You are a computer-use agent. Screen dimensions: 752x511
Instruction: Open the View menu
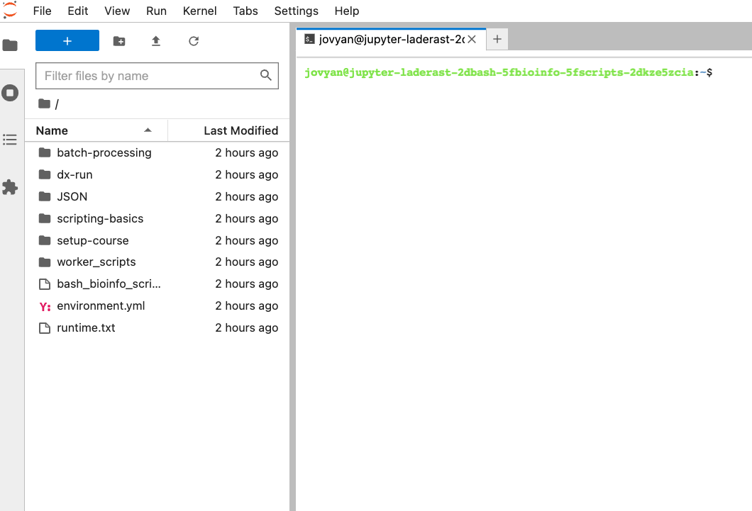pyautogui.click(x=117, y=11)
